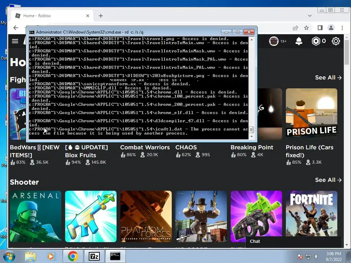Click volume speaker tray icon
The height and width of the screenshot is (263, 351).
click(x=316, y=256)
